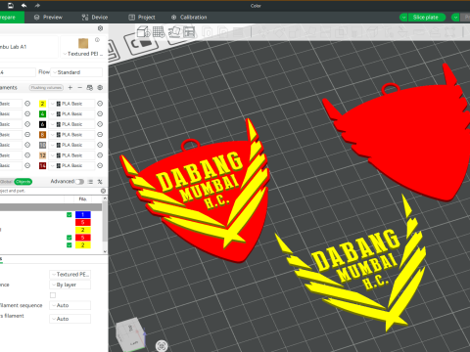Edit preset icon right of filament 2 PLA Basic

point(100,104)
